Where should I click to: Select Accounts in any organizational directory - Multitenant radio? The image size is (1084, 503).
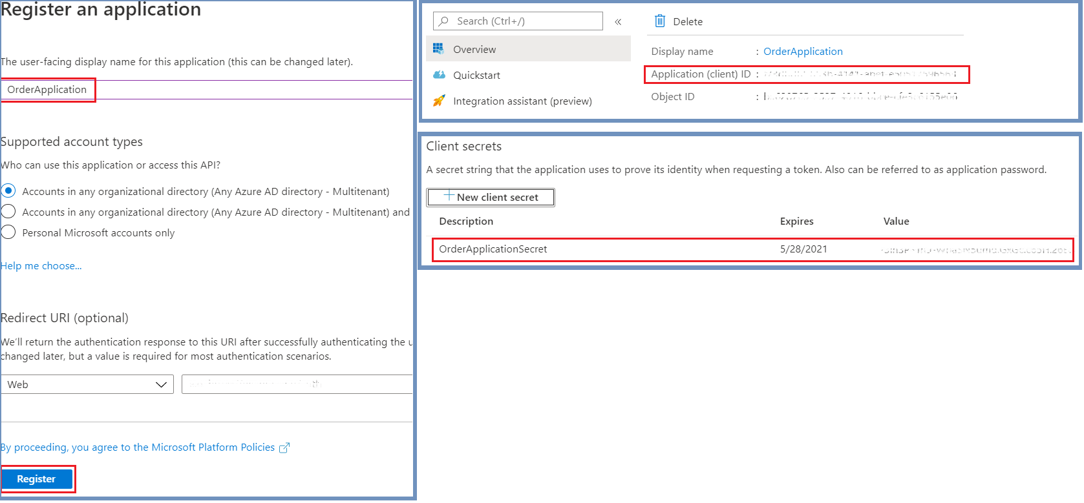[x=8, y=191]
